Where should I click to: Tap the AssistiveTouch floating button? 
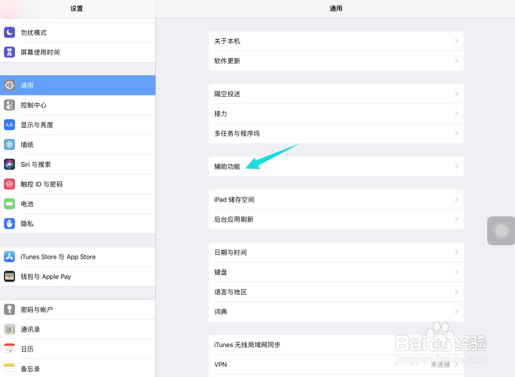(x=500, y=230)
